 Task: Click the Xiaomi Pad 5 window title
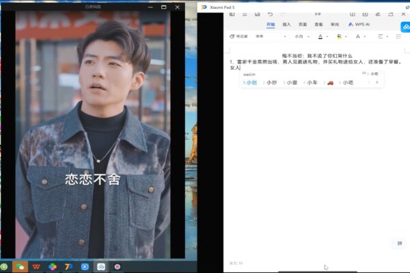[x=222, y=8]
